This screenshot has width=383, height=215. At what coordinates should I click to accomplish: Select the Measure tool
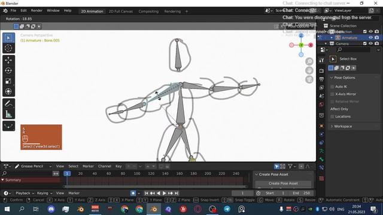point(8,114)
